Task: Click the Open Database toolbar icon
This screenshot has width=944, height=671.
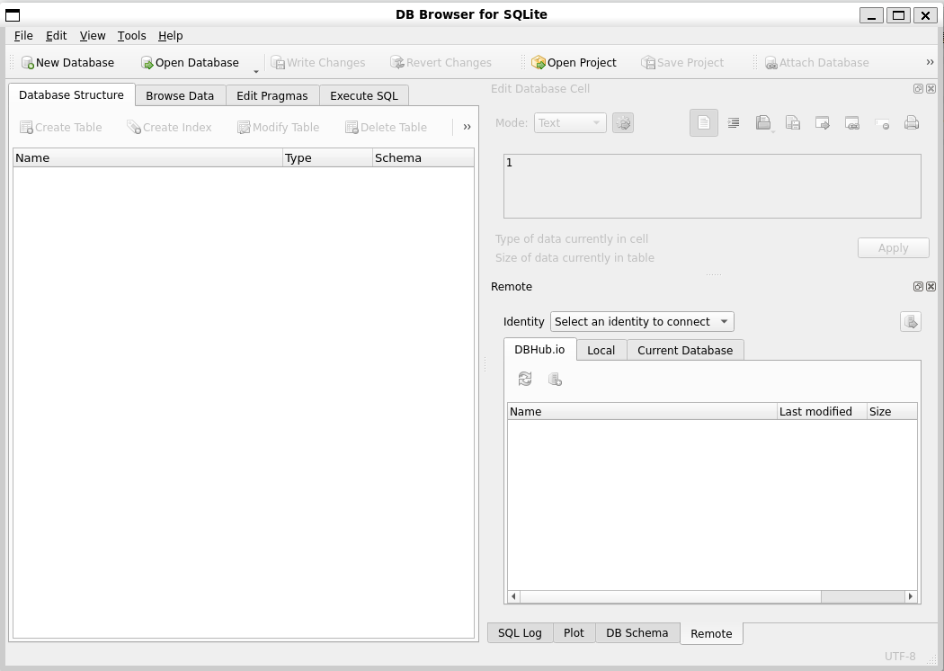Action: 190,62
